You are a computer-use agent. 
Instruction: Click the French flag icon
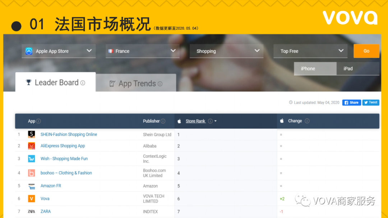pos(111,51)
